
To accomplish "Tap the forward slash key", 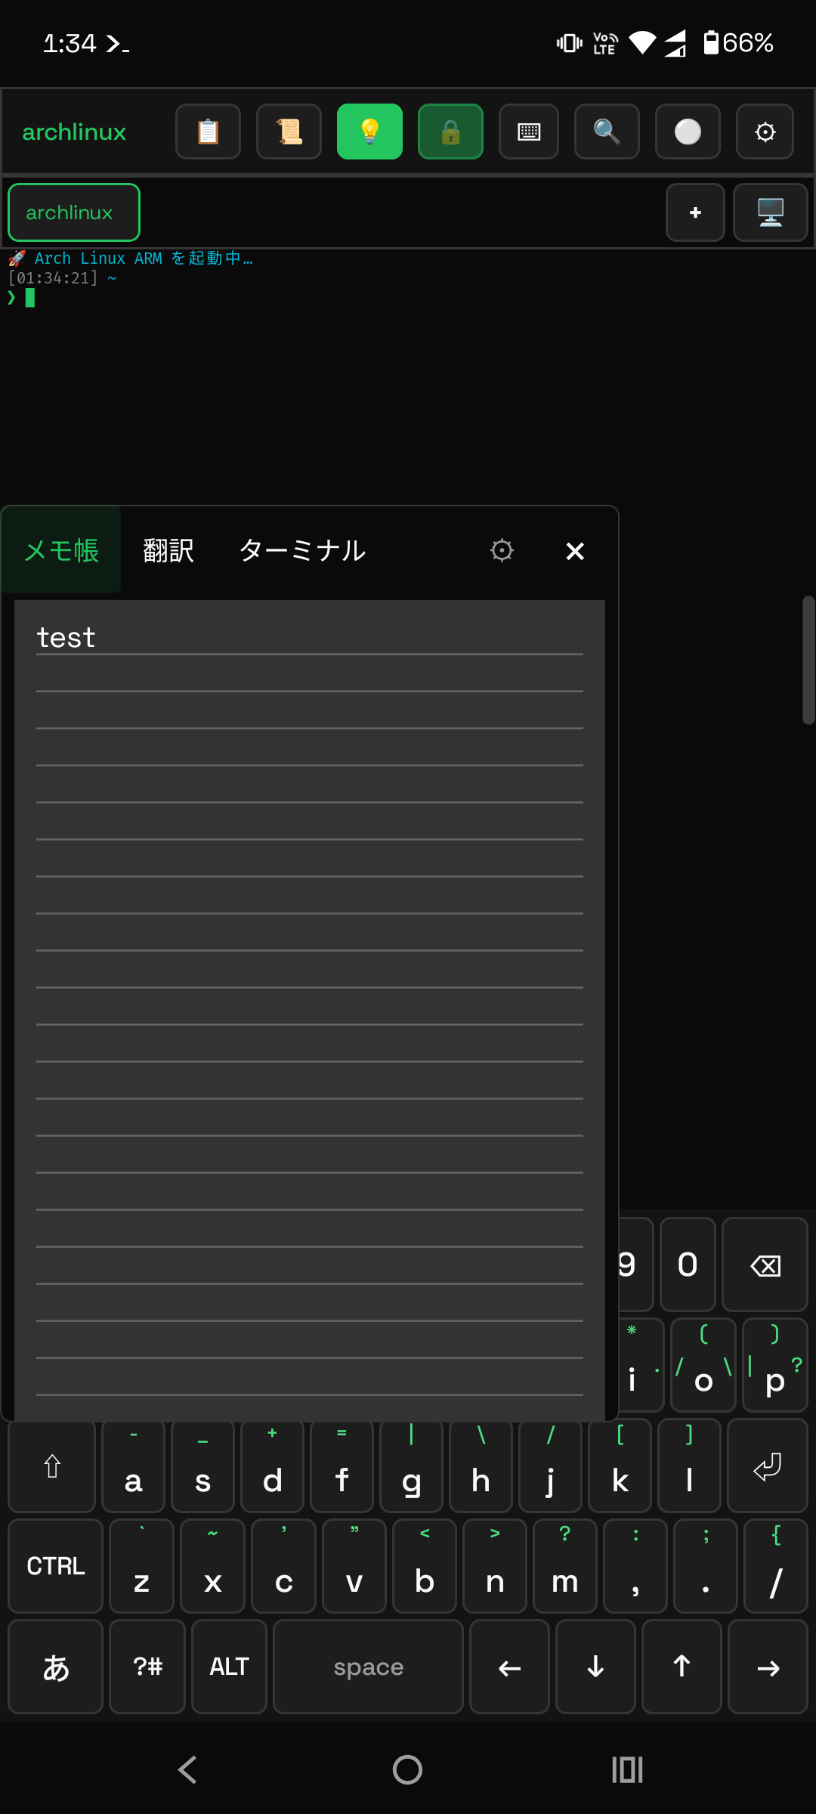I will [x=776, y=1566].
